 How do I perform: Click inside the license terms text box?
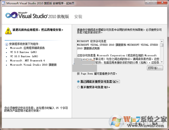[119, 52]
